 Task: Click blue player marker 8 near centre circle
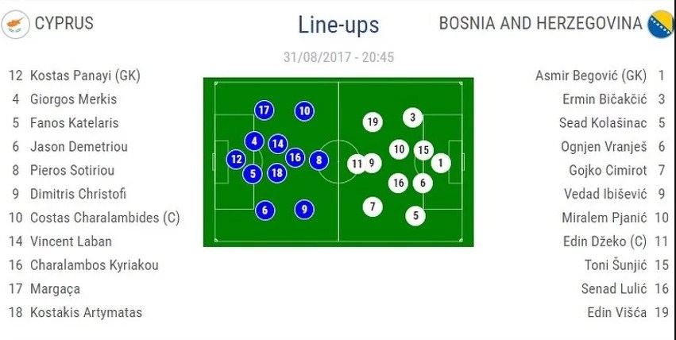[319, 160]
